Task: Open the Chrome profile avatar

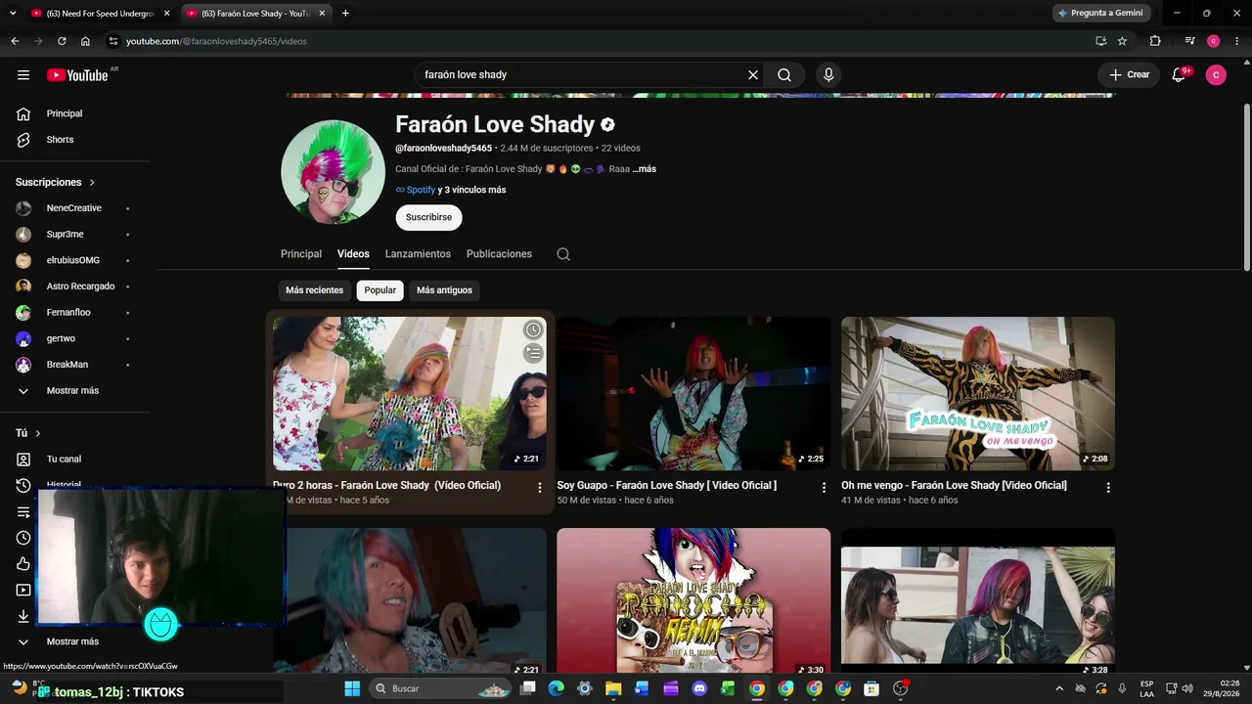Action: coord(1214,41)
